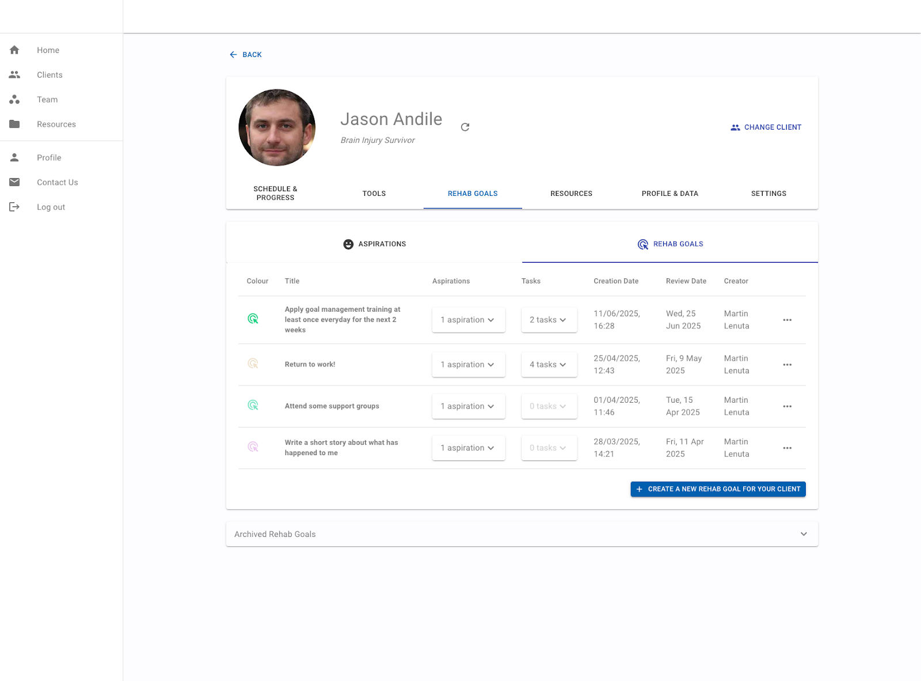The height and width of the screenshot is (681, 921).
Task: Click the refresh icon beside Jason Andile
Action: 465,127
